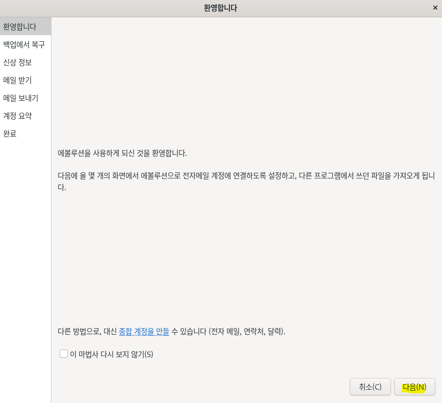Select 완료 step in sidebar
The height and width of the screenshot is (403, 442).
tap(25, 133)
